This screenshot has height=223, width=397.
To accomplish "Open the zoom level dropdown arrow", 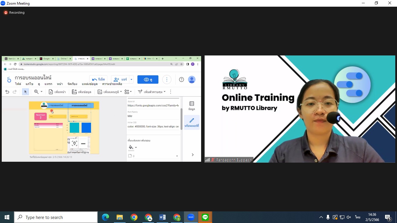I will (42, 92).
